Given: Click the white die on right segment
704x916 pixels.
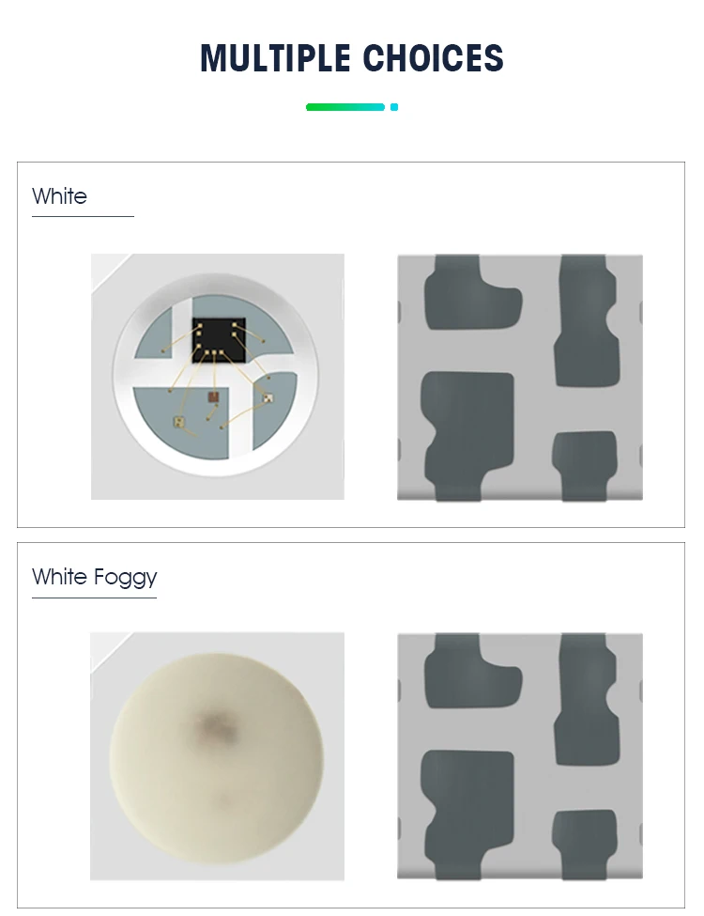Looking at the screenshot, I should point(268,398).
